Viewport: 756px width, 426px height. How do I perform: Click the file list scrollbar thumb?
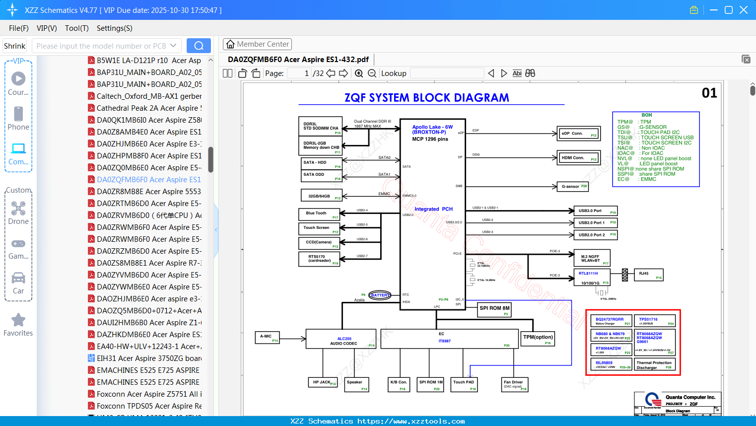(x=210, y=159)
